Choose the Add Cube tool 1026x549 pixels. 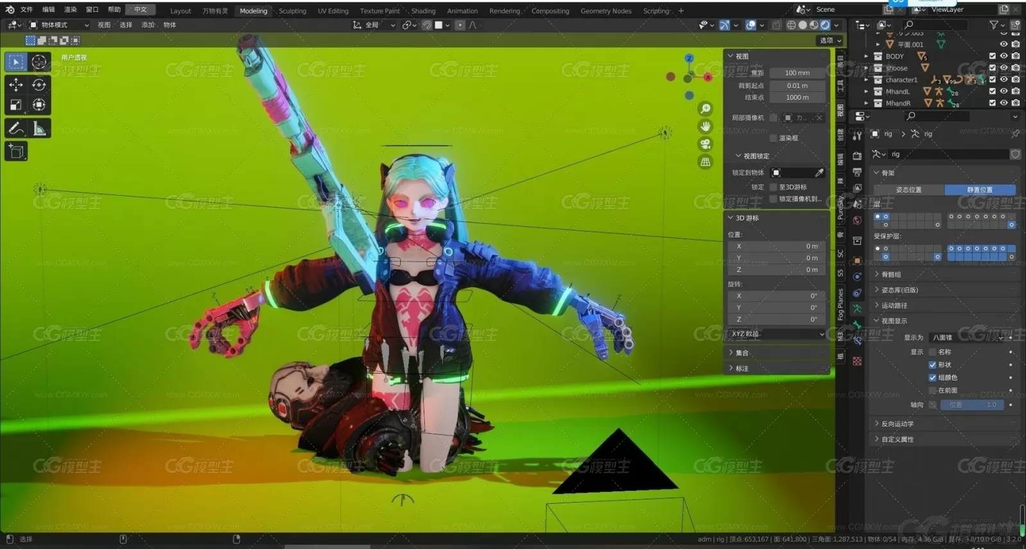(16, 151)
